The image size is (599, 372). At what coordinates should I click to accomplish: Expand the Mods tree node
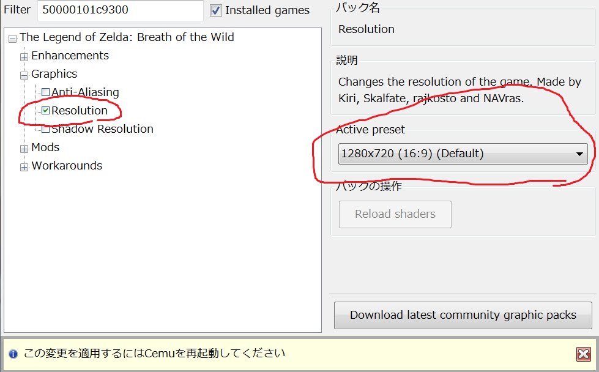pos(24,149)
